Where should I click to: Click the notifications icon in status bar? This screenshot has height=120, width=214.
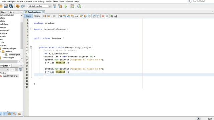tap(198, 119)
